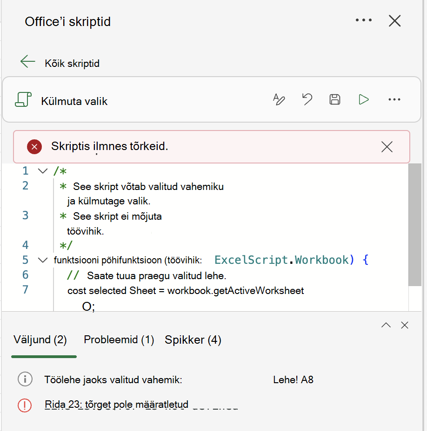
Task: Save the script with the floppy disk icon
Action: click(x=335, y=99)
